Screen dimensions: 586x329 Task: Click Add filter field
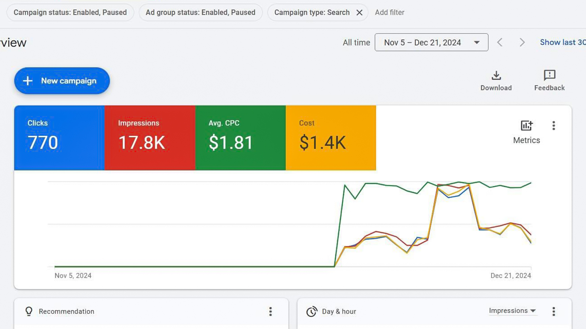click(x=390, y=13)
